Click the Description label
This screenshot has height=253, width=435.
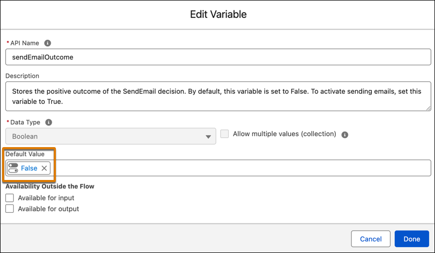(22, 76)
